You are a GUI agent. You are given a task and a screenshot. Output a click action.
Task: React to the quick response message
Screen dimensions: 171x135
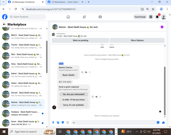[93, 97]
